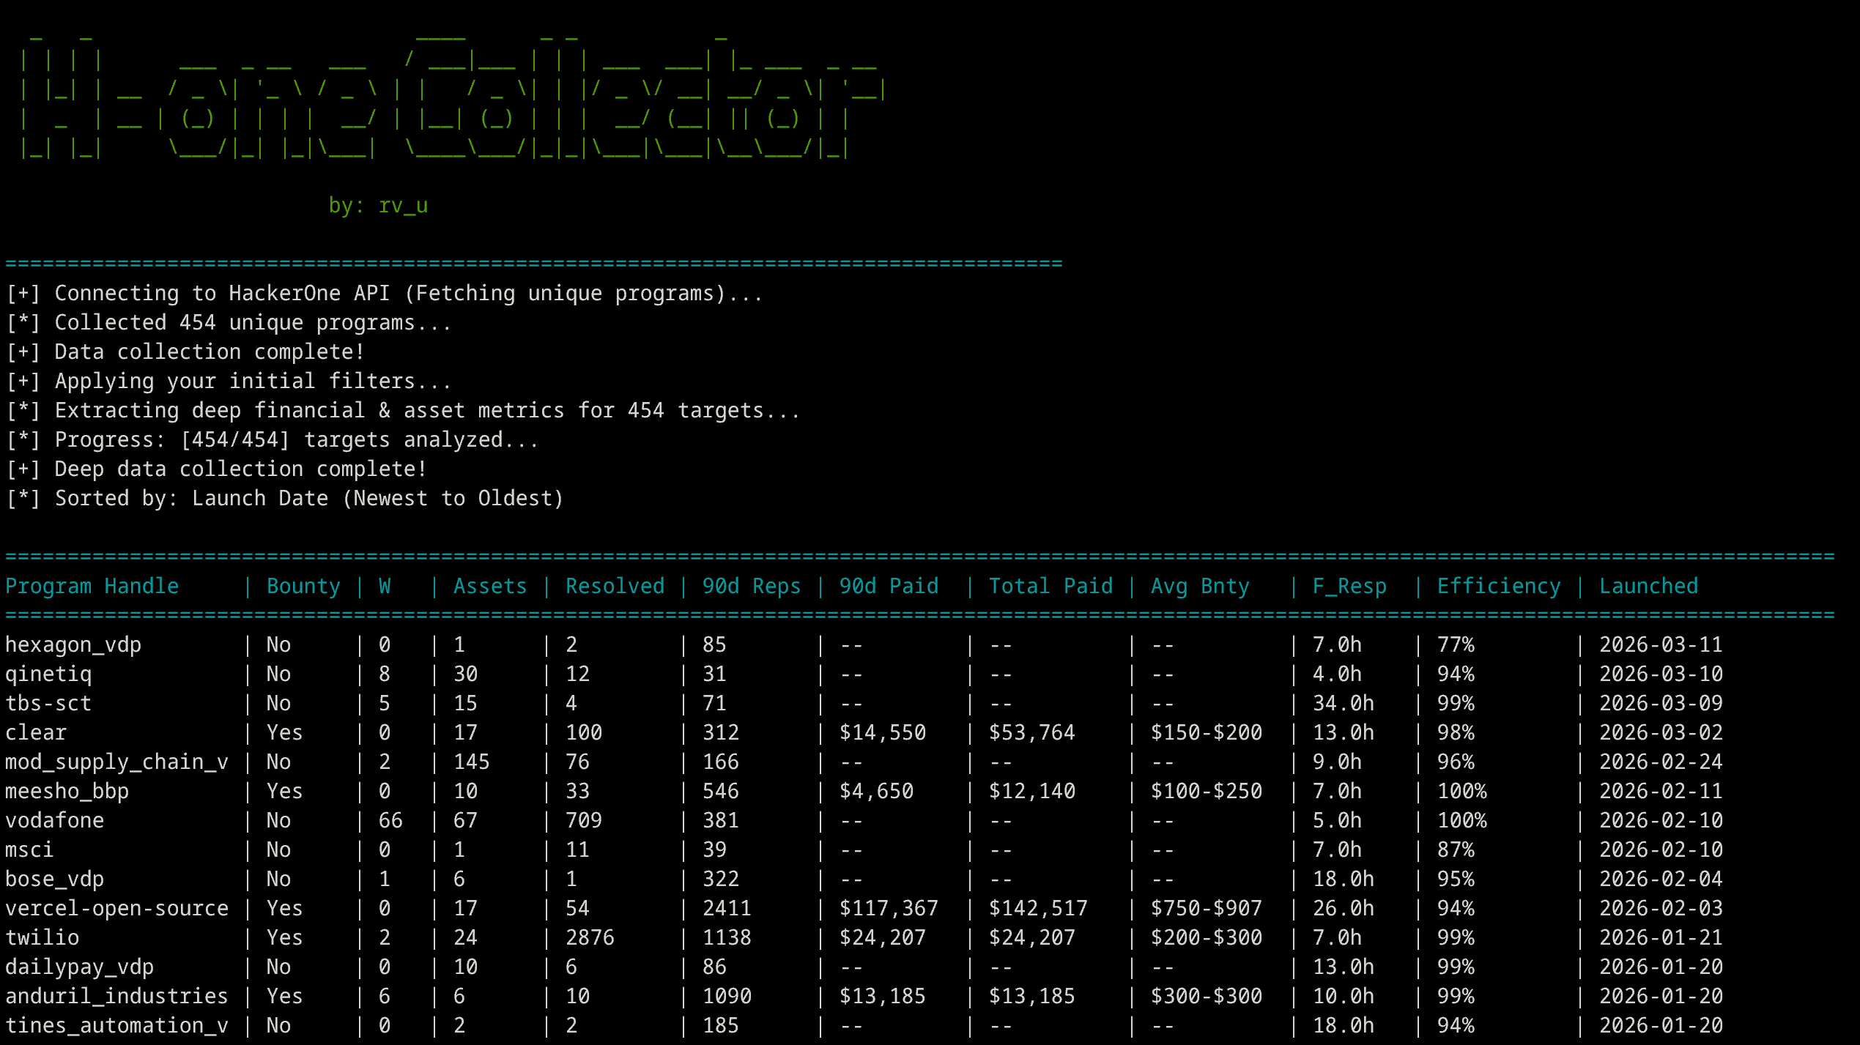Select the Collected 454 unique programs message

[228, 322]
